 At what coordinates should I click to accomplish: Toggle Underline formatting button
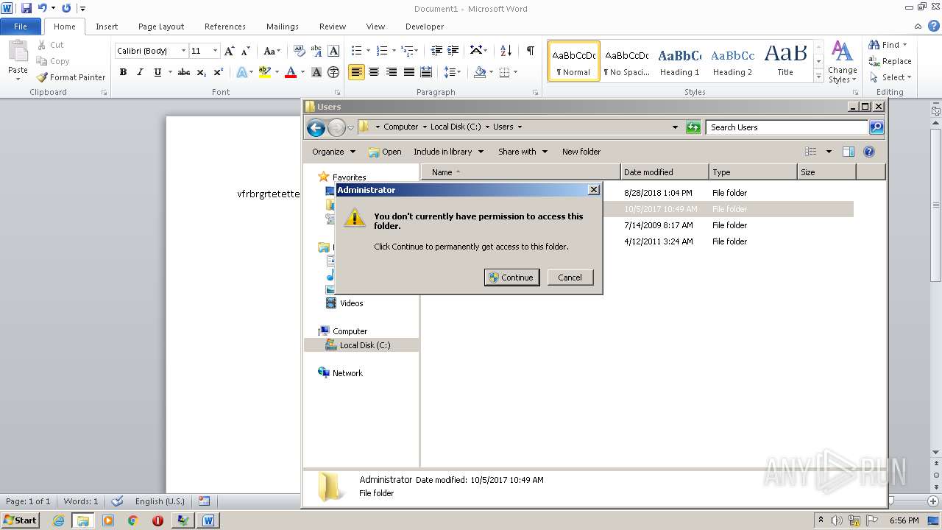pyautogui.click(x=157, y=72)
